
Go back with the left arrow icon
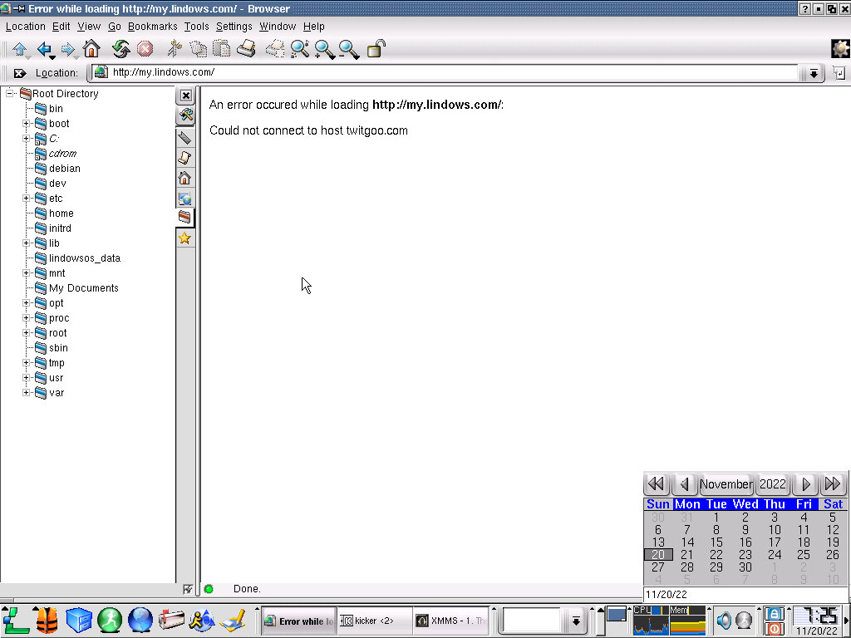[x=45, y=49]
